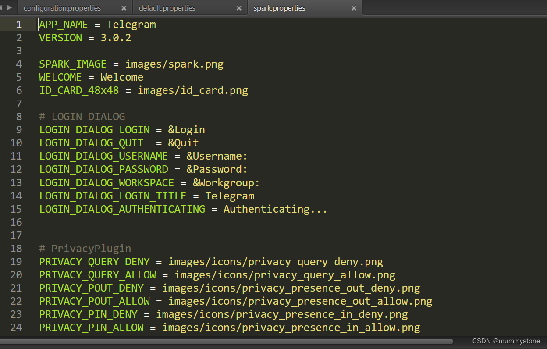Click the VERSION value 3.0.2
The height and width of the screenshot is (349, 547).
click(116, 38)
